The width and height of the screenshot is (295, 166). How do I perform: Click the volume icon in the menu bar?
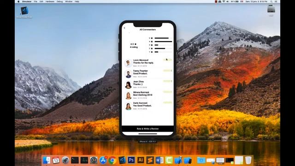pos(228,1)
